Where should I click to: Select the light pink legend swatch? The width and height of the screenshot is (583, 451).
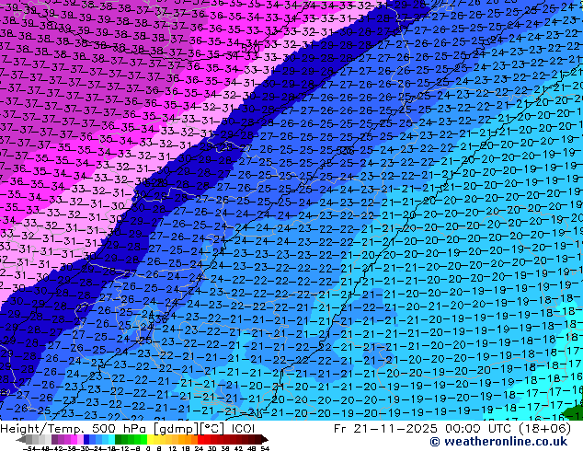coord(80,439)
